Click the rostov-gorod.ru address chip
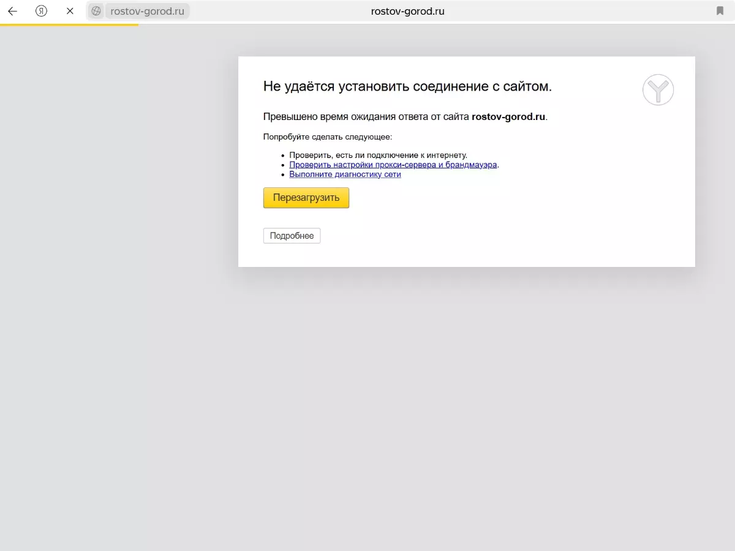735x551 pixels. [x=147, y=11]
